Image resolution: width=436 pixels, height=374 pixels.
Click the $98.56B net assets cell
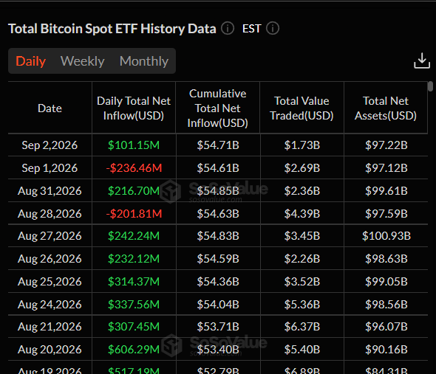pyautogui.click(x=386, y=305)
